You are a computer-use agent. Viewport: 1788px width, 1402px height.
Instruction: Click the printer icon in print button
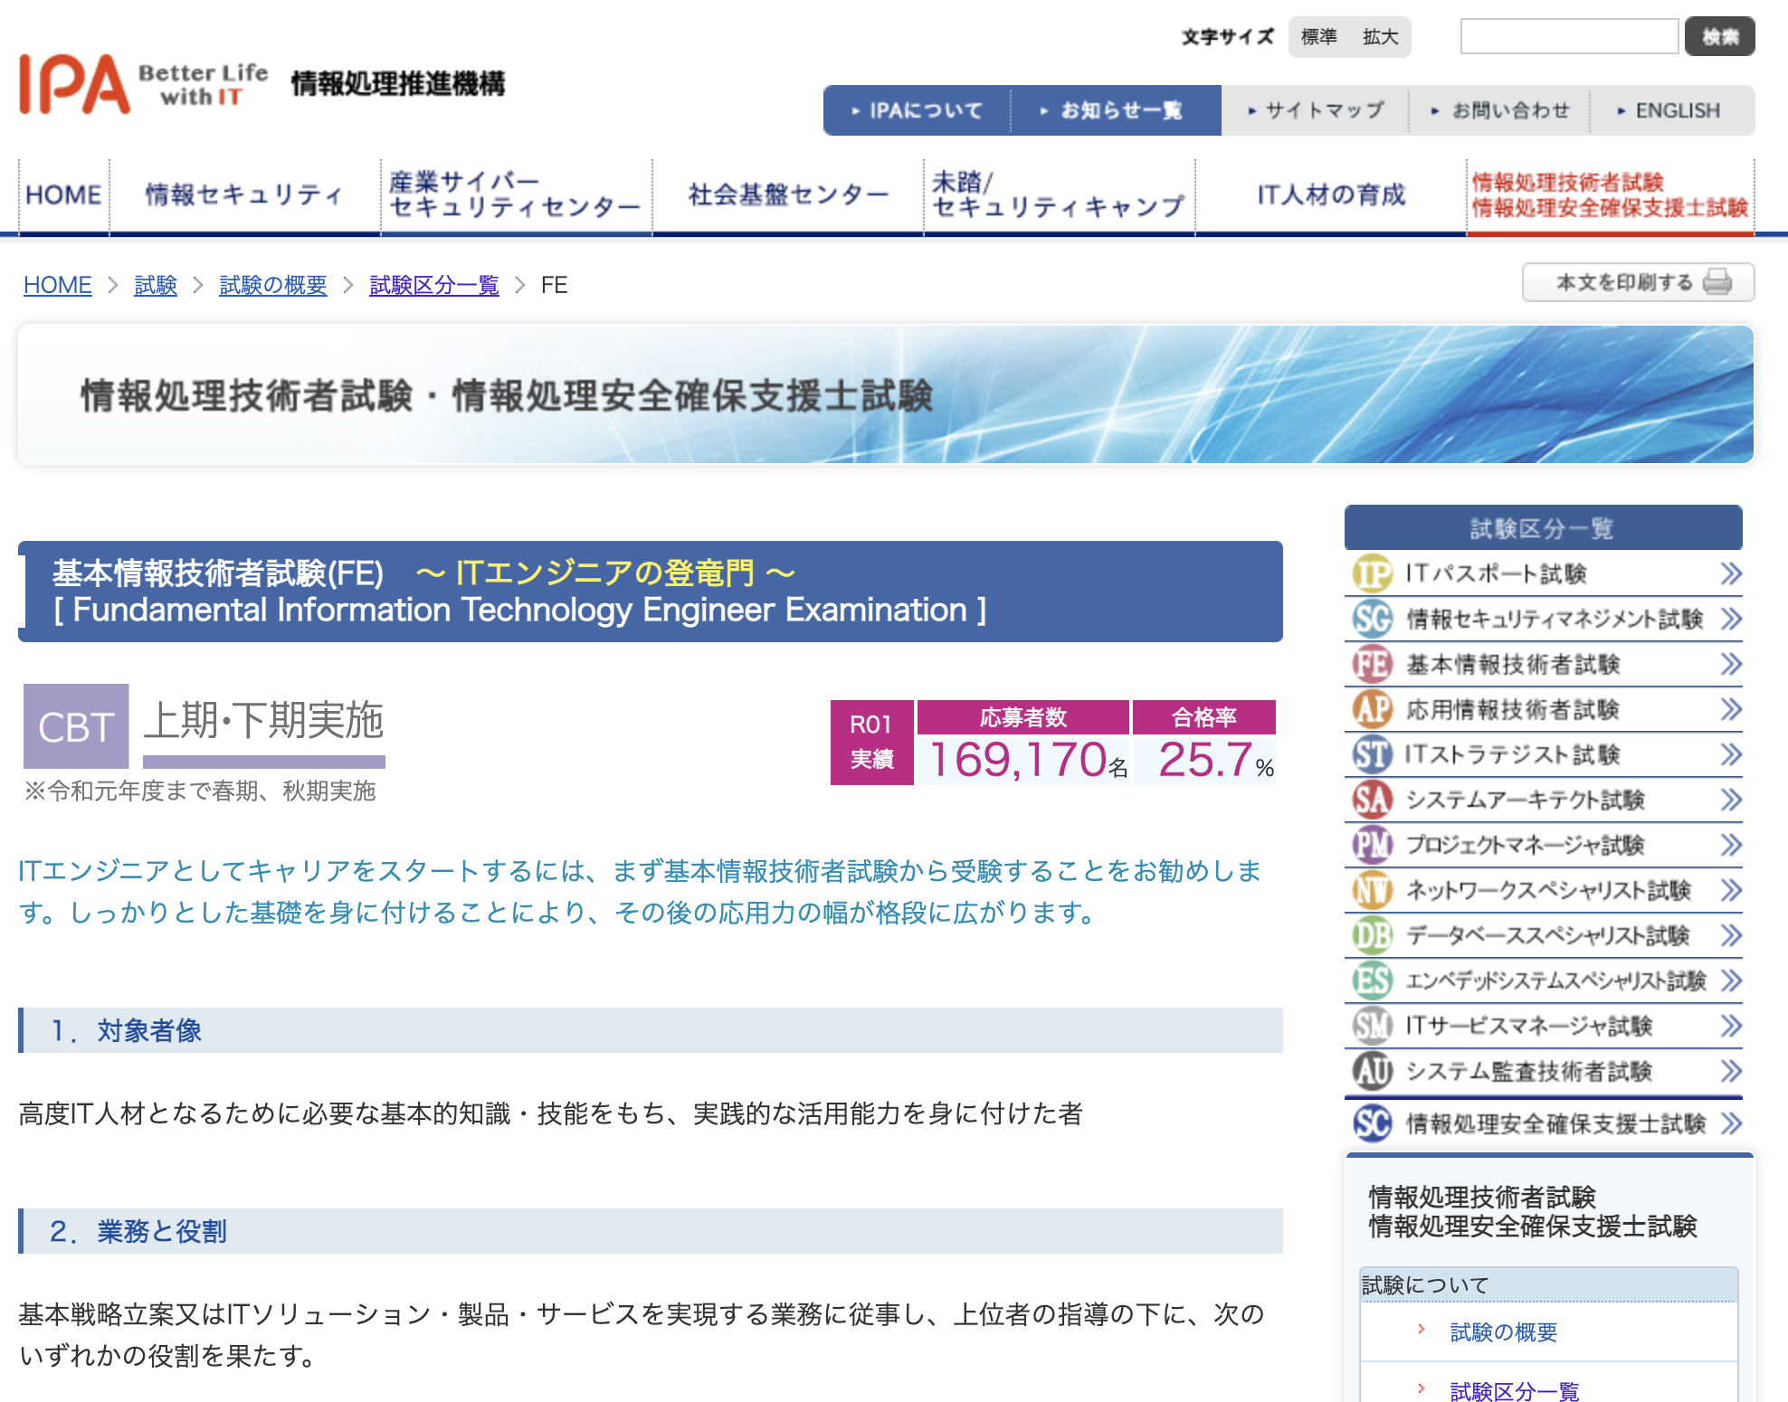coord(1717,282)
